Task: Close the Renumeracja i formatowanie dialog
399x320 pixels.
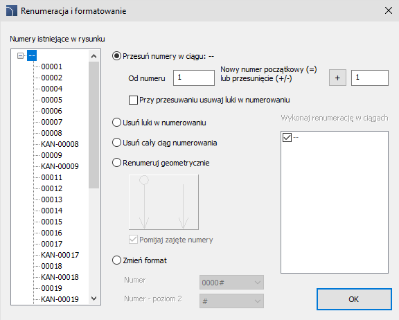Action: [x=389, y=10]
